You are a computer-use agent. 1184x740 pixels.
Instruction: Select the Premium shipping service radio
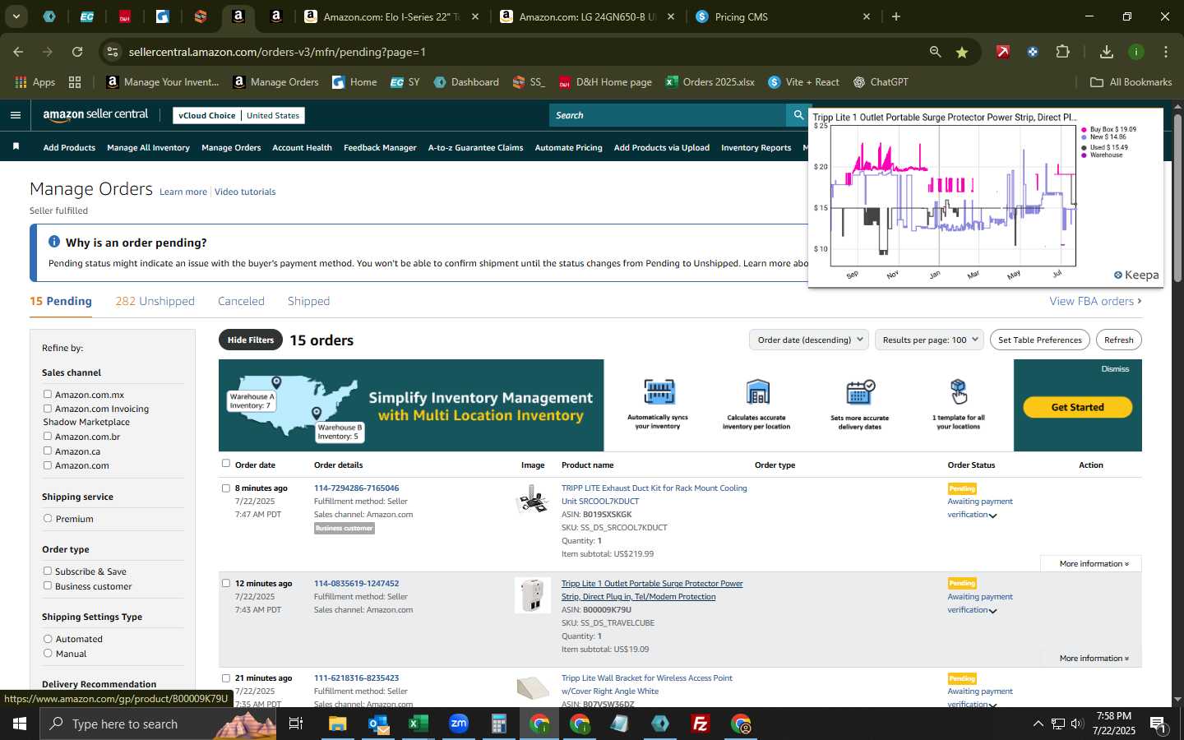[x=48, y=519]
